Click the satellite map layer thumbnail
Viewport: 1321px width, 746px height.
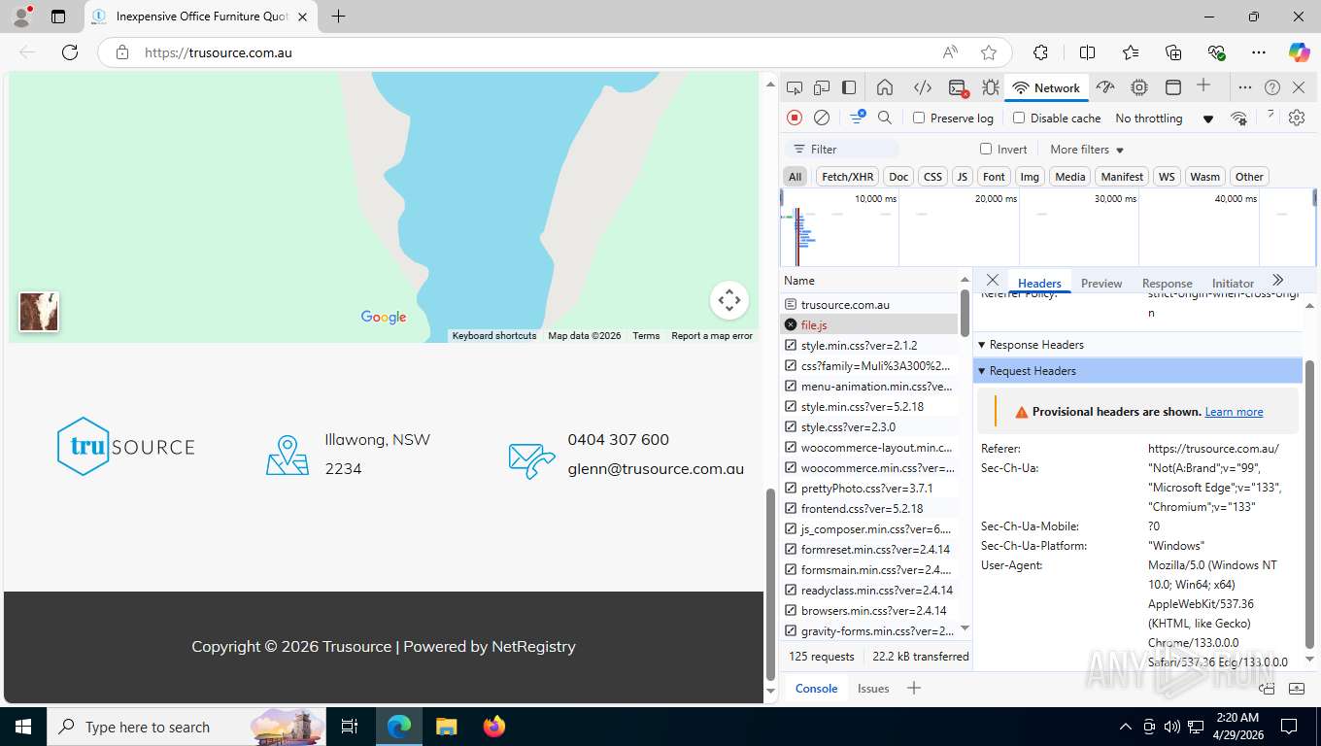tap(39, 312)
